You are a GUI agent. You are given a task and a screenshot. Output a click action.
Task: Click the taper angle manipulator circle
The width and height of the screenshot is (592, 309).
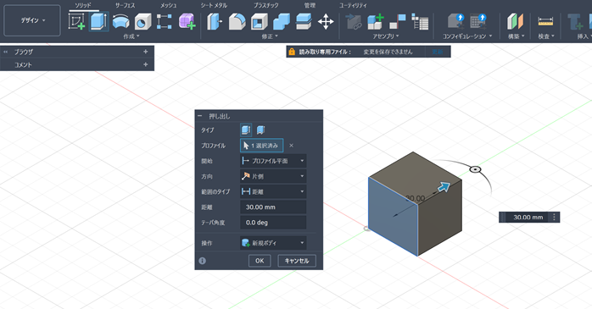[x=475, y=169]
